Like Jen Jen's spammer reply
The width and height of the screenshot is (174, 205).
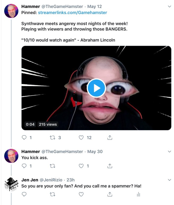[81, 194]
